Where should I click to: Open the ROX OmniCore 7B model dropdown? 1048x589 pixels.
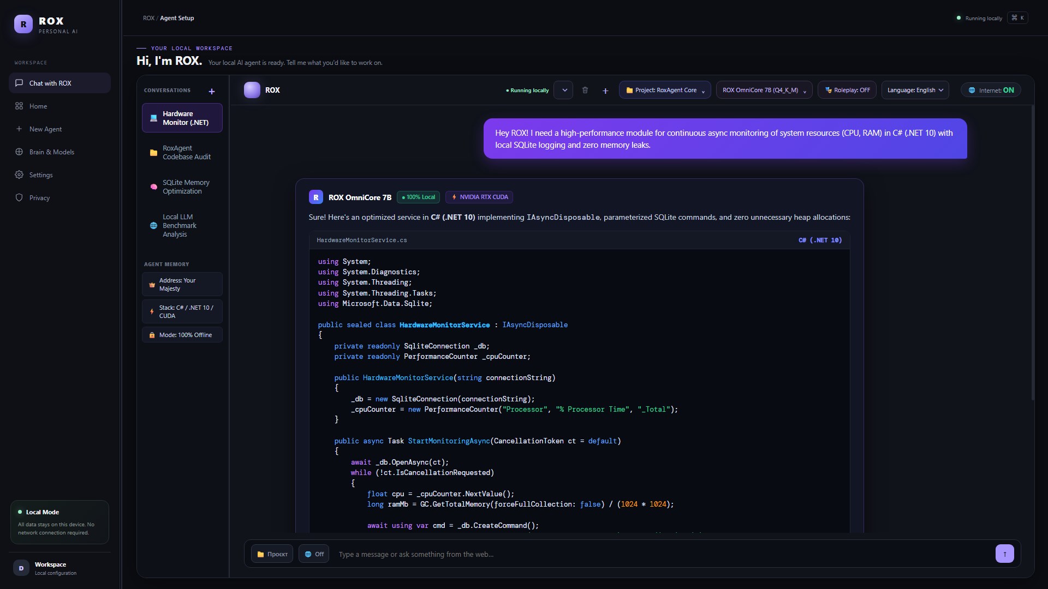coord(764,91)
